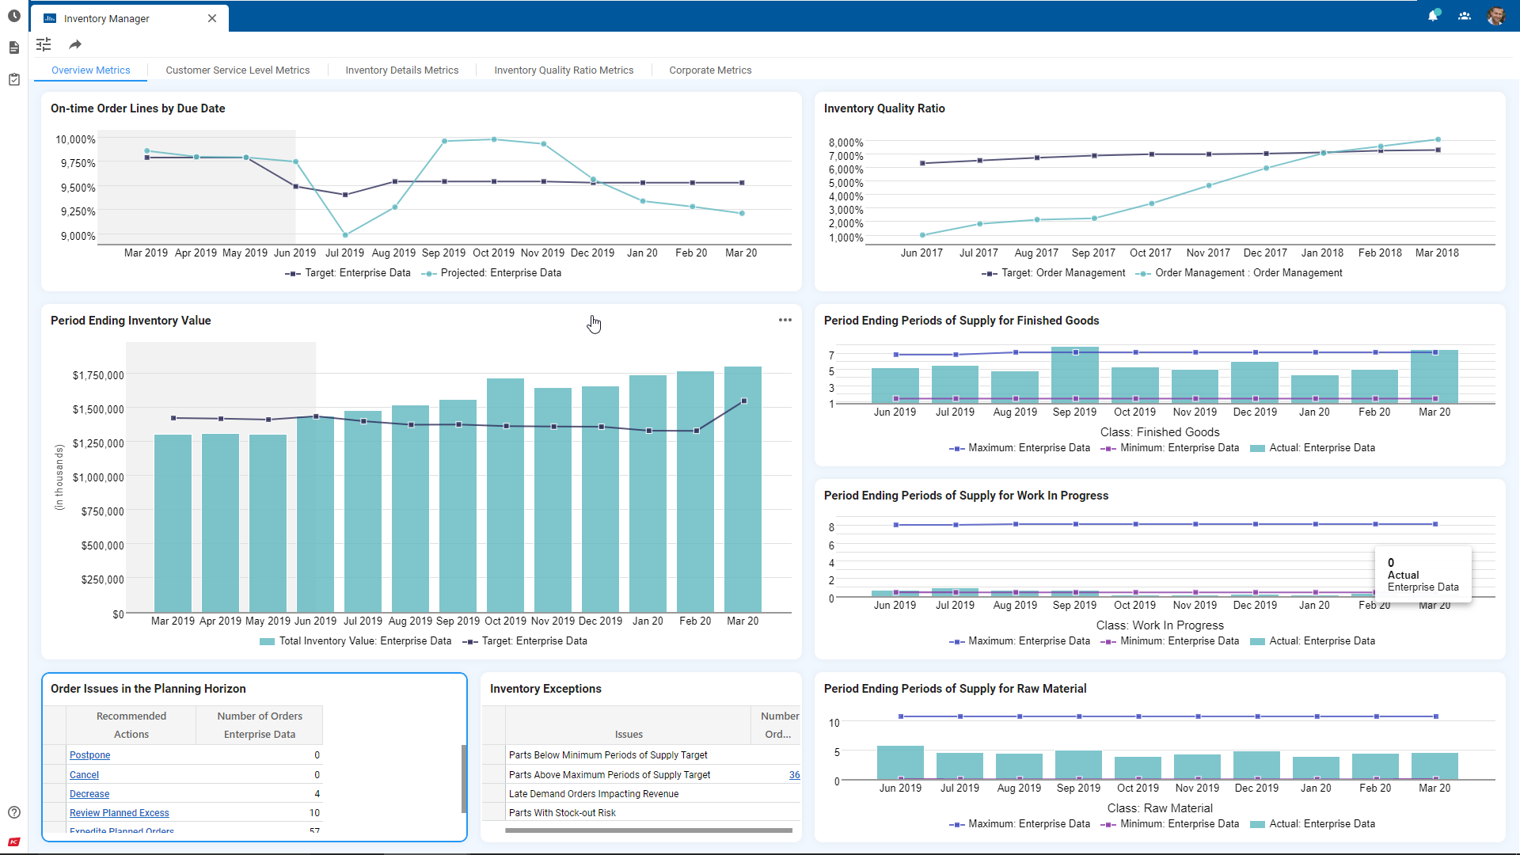Open the user profile avatar
The width and height of the screenshot is (1520, 855).
coord(1495,16)
